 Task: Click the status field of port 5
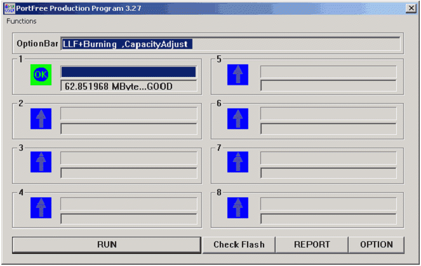pos(328,85)
